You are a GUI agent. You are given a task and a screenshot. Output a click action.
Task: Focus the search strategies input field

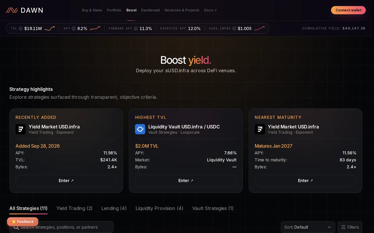tap(61, 227)
